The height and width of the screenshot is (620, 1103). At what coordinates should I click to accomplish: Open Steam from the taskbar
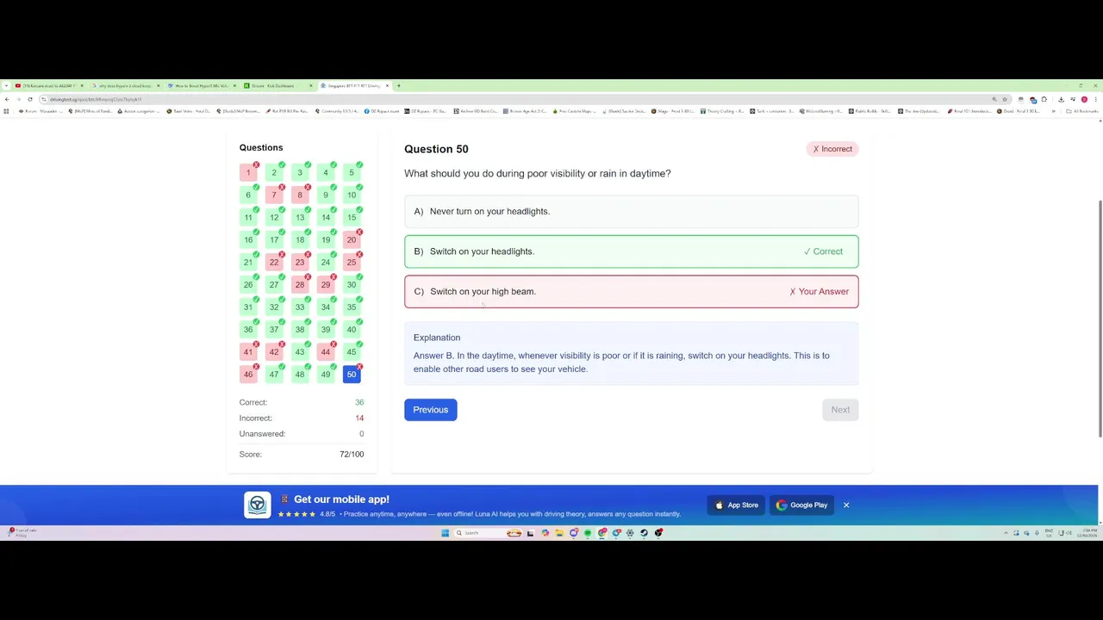(x=644, y=533)
